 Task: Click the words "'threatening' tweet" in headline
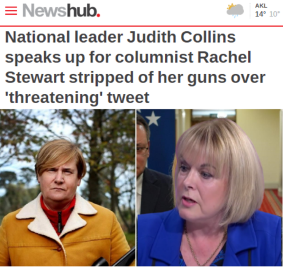click(77, 98)
